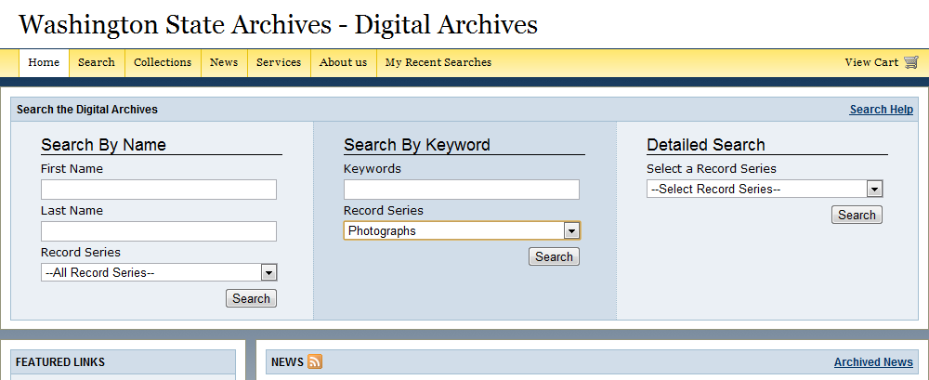The image size is (929, 380).
Task: View My Recent Searches
Action: pos(438,62)
